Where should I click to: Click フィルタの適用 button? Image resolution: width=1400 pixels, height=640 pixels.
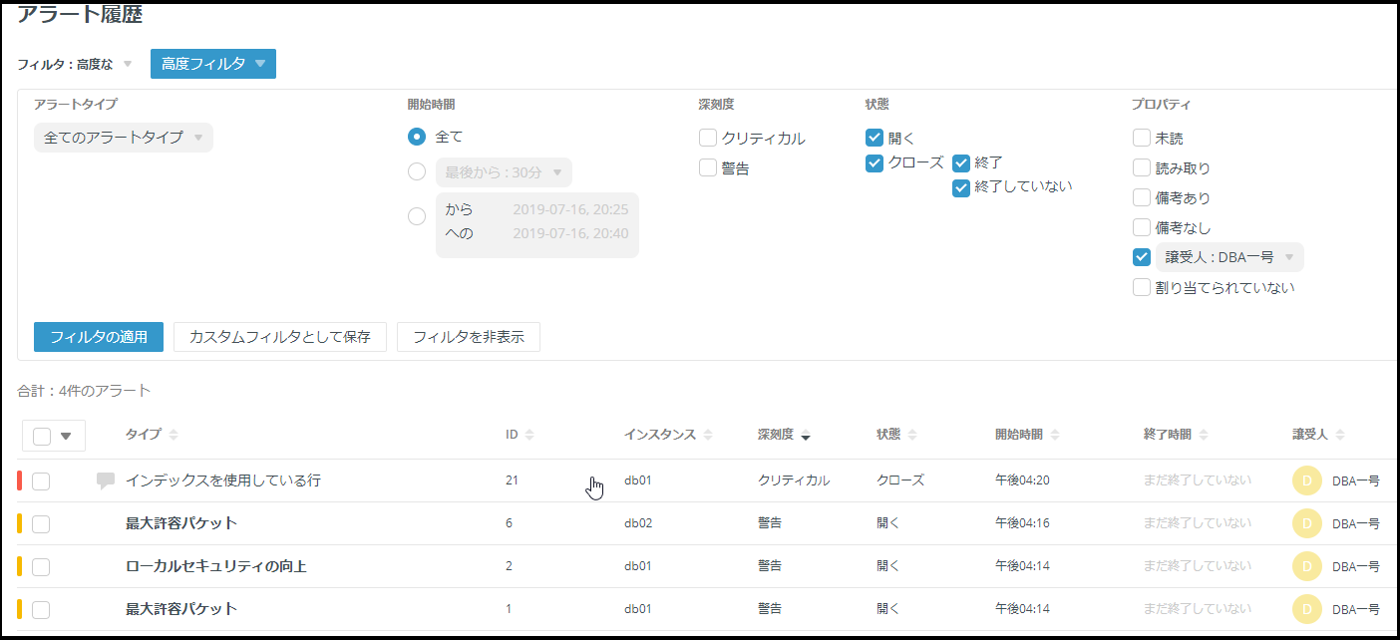tap(99, 337)
